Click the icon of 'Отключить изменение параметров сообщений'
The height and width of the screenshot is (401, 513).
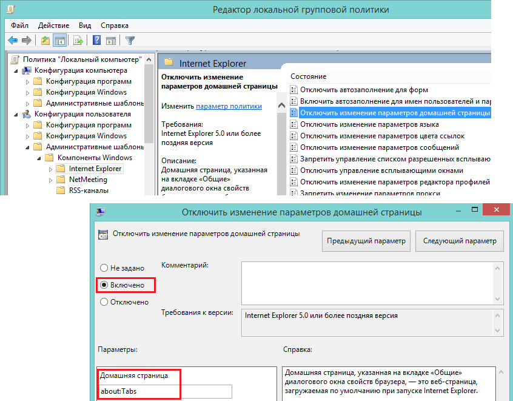tap(294, 147)
